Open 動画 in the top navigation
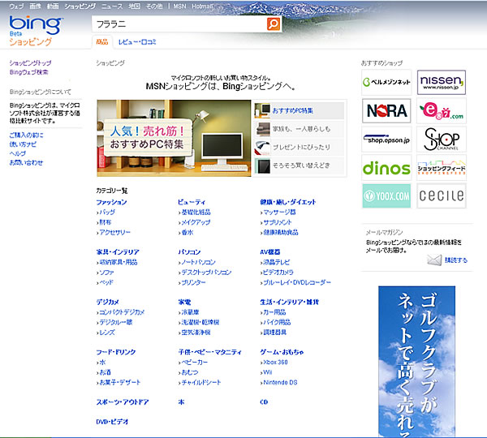Screen dimensions: 487x438 (53, 6)
